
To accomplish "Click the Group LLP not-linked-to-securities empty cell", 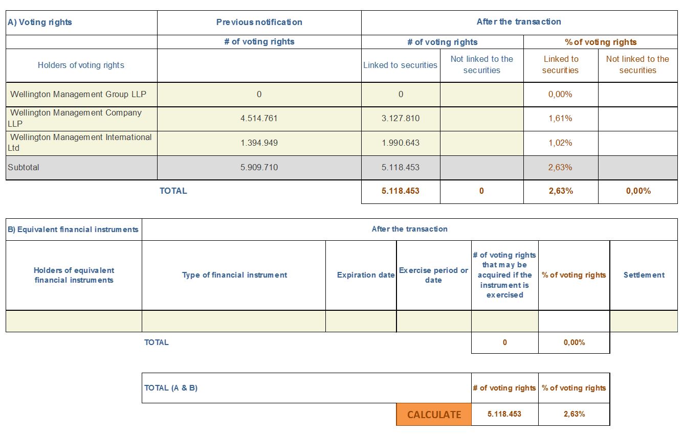I will click(x=481, y=95).
